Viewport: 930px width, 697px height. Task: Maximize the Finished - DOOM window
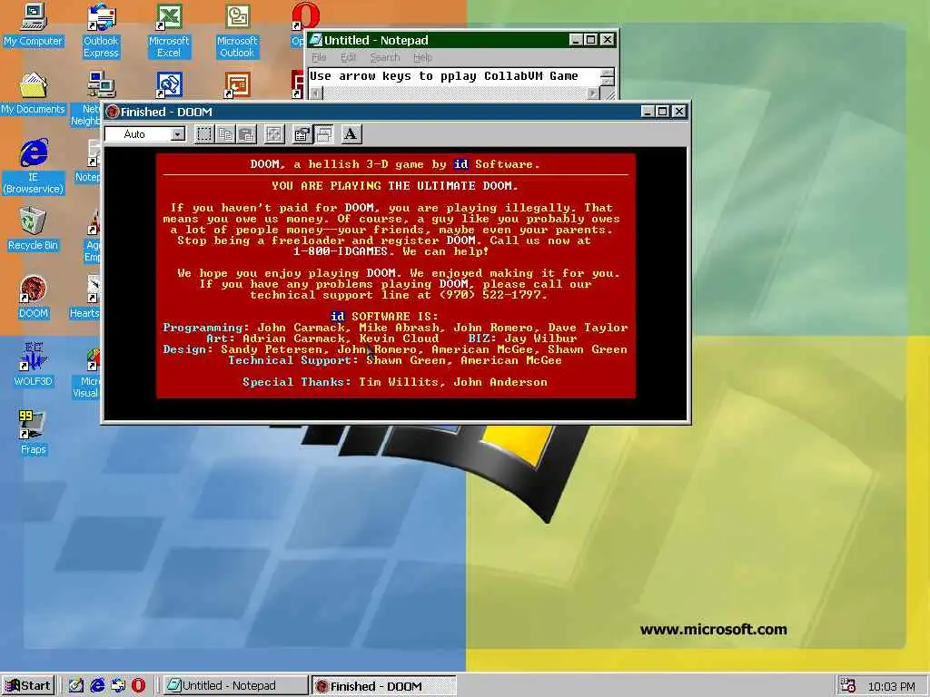662,112
